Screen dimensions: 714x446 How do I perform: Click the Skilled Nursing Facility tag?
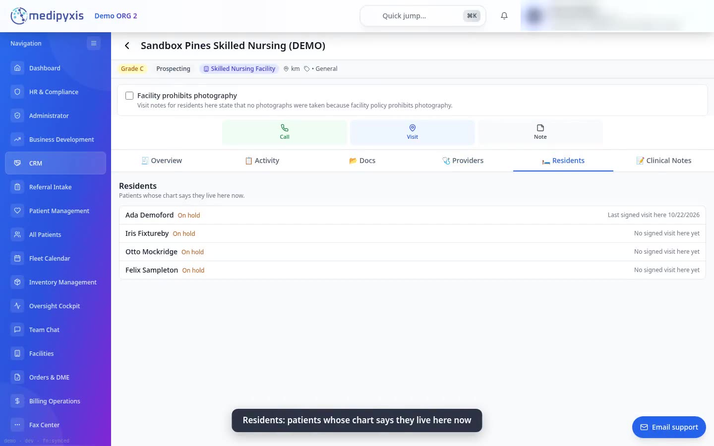pos(239,69)
